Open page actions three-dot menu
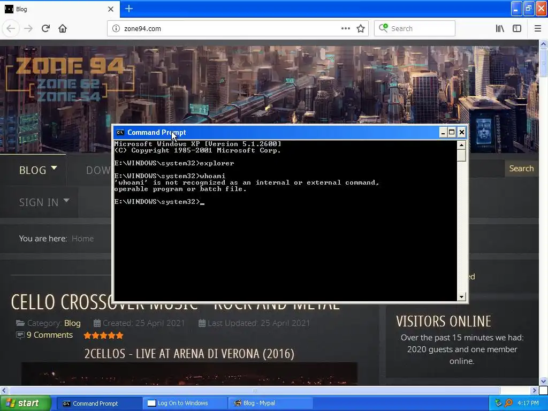Viewport: 548px width, 411px height. pyautogui.click(x=345, y=28)
